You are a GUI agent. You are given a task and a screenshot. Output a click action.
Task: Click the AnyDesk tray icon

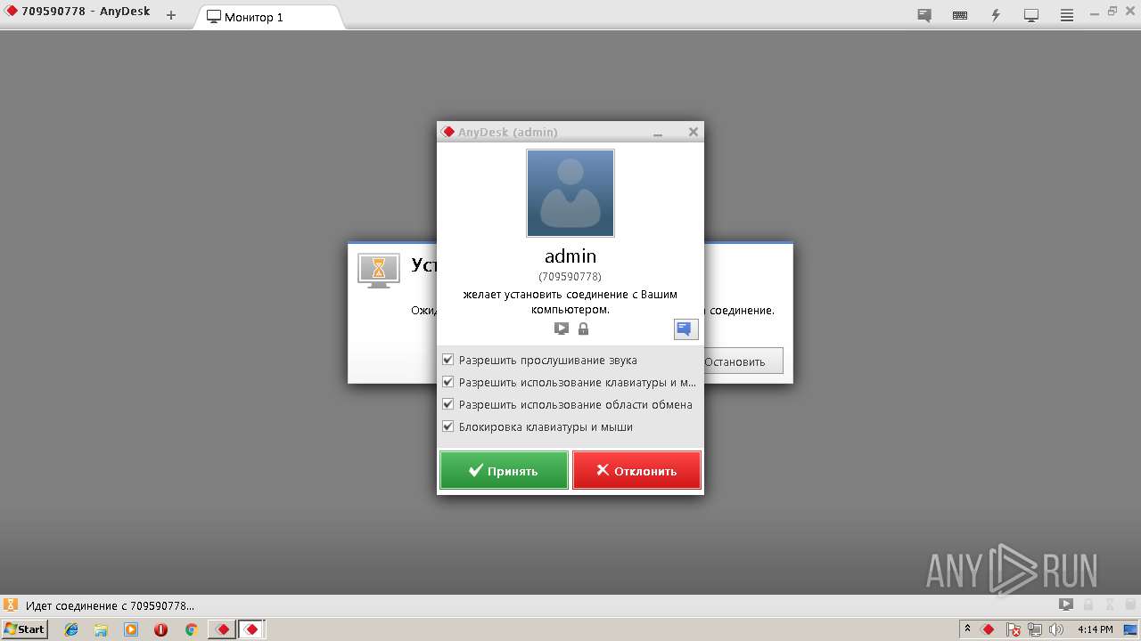click(x=989, y=629)
